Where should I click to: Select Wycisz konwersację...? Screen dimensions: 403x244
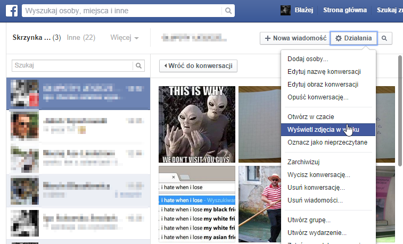click(328, 175)
